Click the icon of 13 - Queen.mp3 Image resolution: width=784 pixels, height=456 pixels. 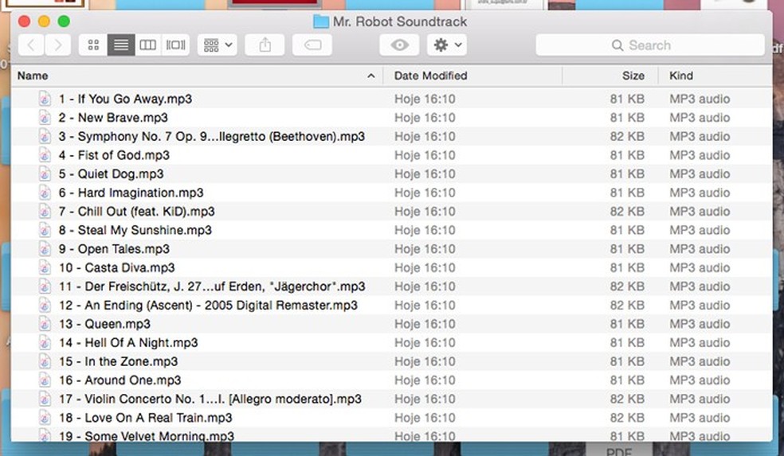click(x=45, y=324)
